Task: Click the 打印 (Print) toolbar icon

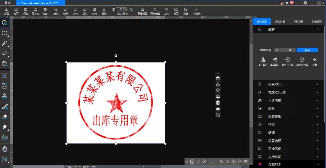Action: [45, 9]
